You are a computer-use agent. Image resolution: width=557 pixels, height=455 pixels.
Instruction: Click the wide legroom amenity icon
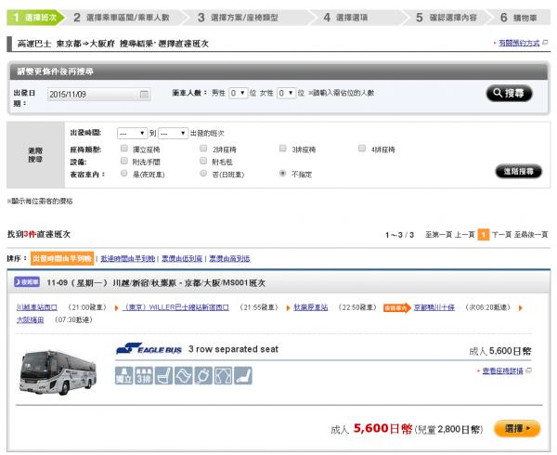click(x=223, y=376)
